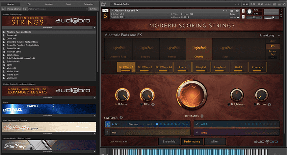Screen dimensions: 287x155
Task: Click the large Dynamics knob
Action: click(192, 95)
